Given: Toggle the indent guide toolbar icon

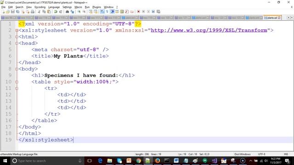Looking at the screenshot, I should pos(112,11).
